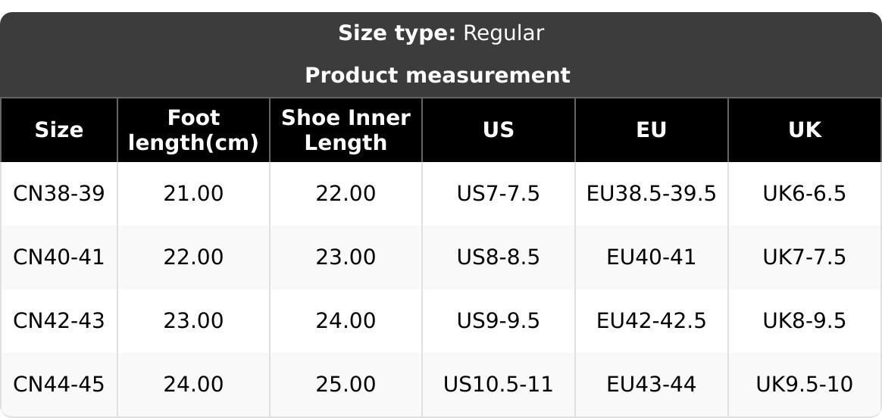Click the UK7-7.5 cell

click(x=804, y=257)
